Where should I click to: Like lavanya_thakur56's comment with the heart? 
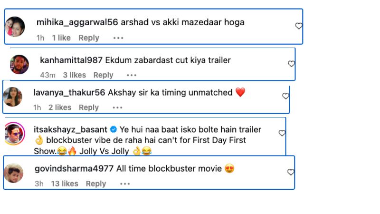click(x=285, y=96)
